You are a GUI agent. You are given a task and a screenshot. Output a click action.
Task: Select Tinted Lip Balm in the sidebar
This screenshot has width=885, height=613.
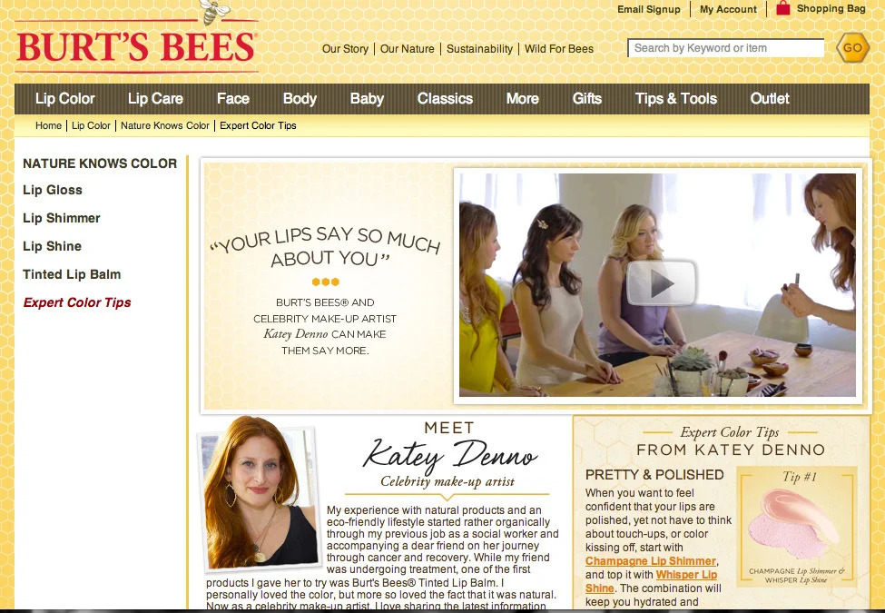tap(72, 274)
